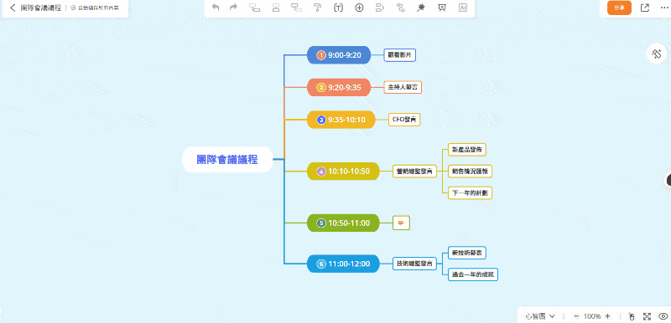Image resolution: width=671 pixels, height=323 pixels.
Task: Click priority marker 5 on 10:50-11:00
Action: click(321, 223)
